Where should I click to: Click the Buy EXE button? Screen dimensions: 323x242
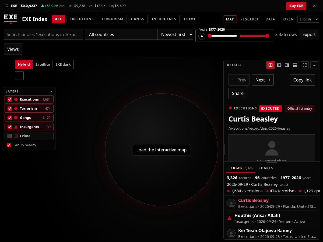296,6
